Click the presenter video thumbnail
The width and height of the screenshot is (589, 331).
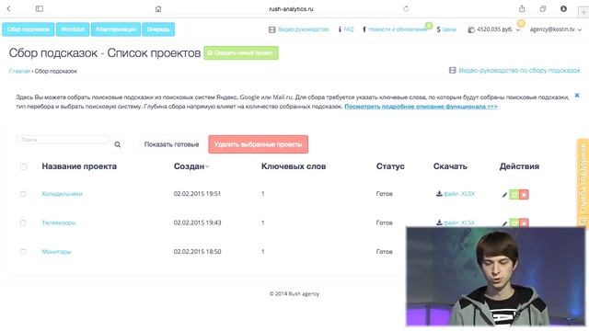(495, 277)
